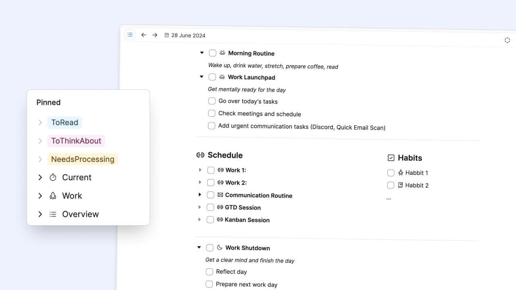Navigate back with the left arrow

144,35
